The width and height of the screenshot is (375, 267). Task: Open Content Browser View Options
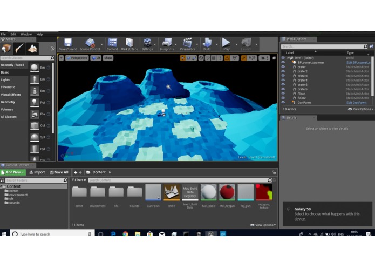[263, 225]
